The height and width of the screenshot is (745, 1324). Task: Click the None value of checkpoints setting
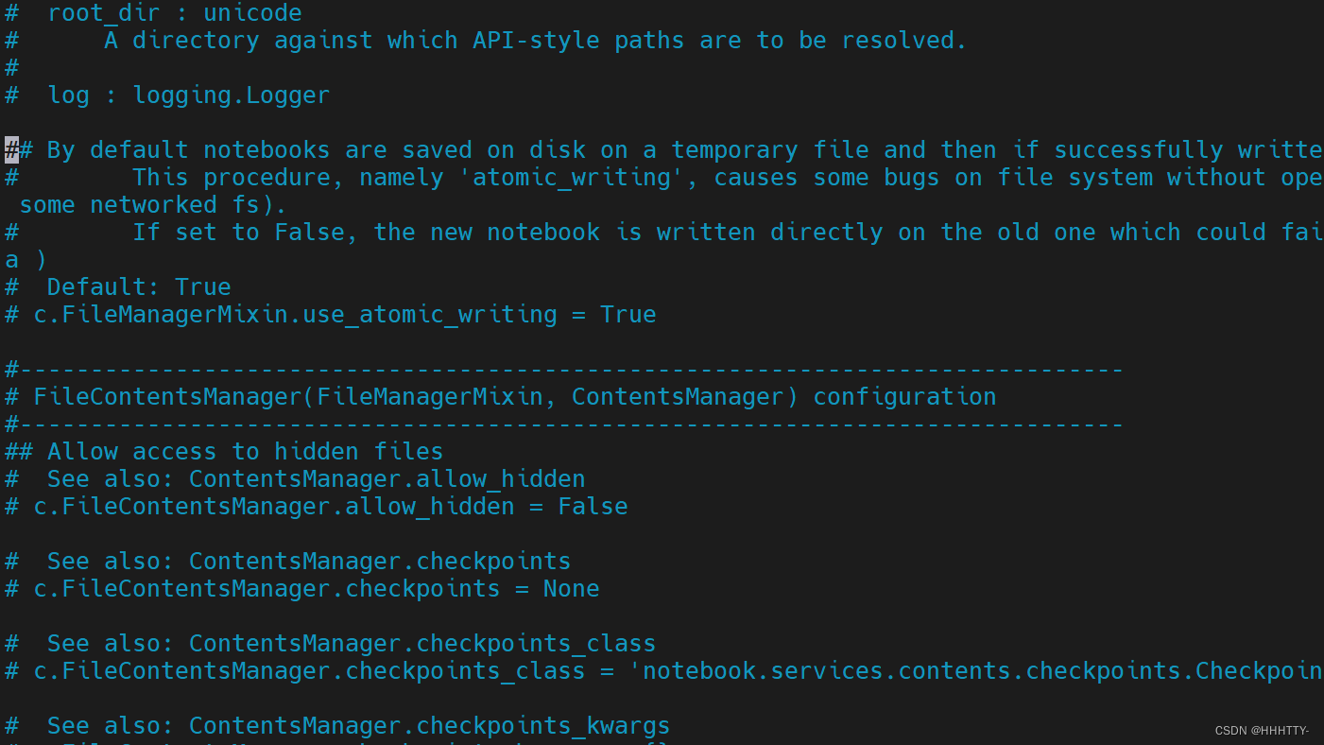(x=571, y=589)
